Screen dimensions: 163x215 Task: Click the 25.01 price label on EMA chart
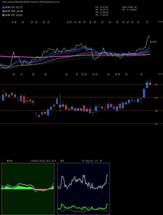(153, 42)
